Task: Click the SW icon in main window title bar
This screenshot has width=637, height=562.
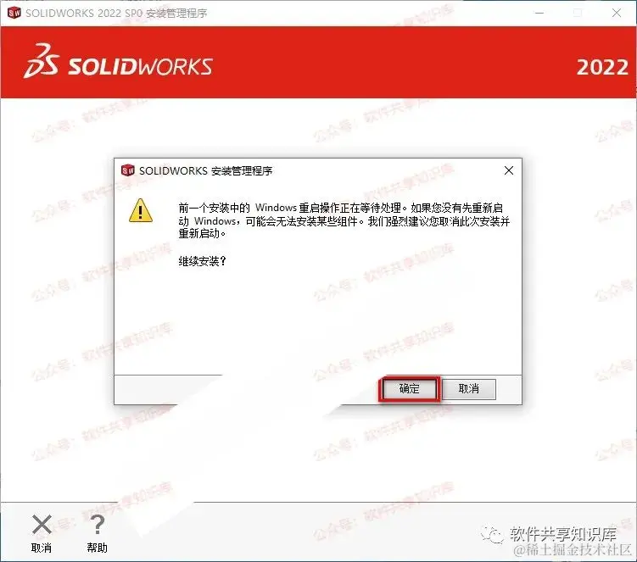Action: [x=14, y=13]
